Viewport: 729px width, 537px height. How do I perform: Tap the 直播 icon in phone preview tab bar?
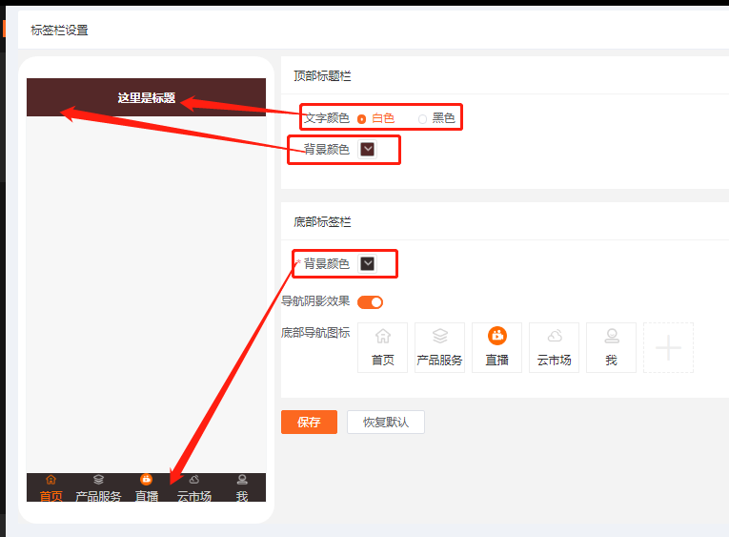tap(147, 480)
